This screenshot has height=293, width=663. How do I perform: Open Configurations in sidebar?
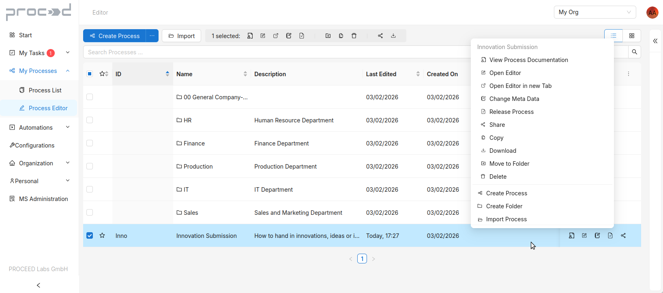coord(39,145)
